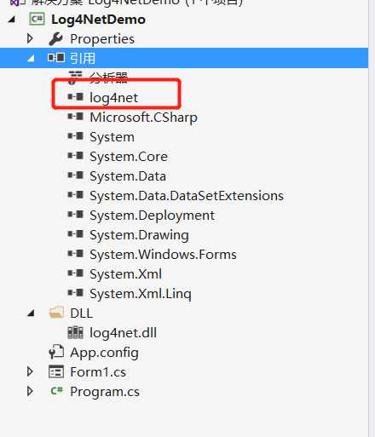Click the DLL folder icon

point(56,313)
